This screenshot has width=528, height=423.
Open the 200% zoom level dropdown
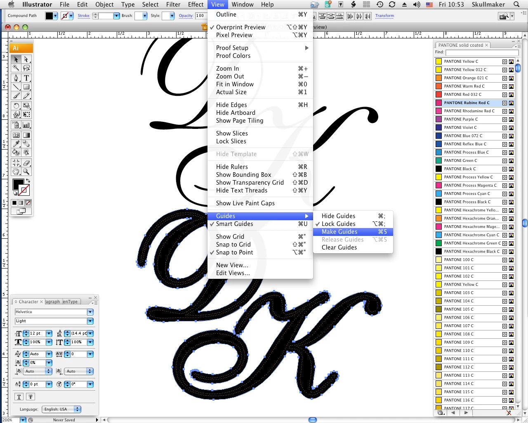pyautogui.click(x=23, y=420)
